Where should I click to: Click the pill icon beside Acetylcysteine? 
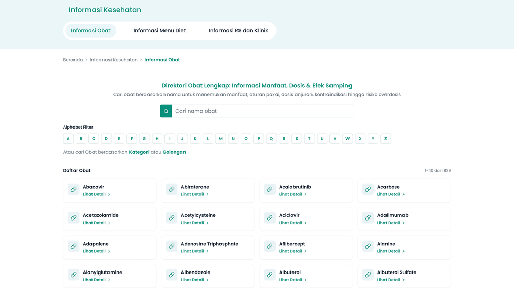point(172,218)
